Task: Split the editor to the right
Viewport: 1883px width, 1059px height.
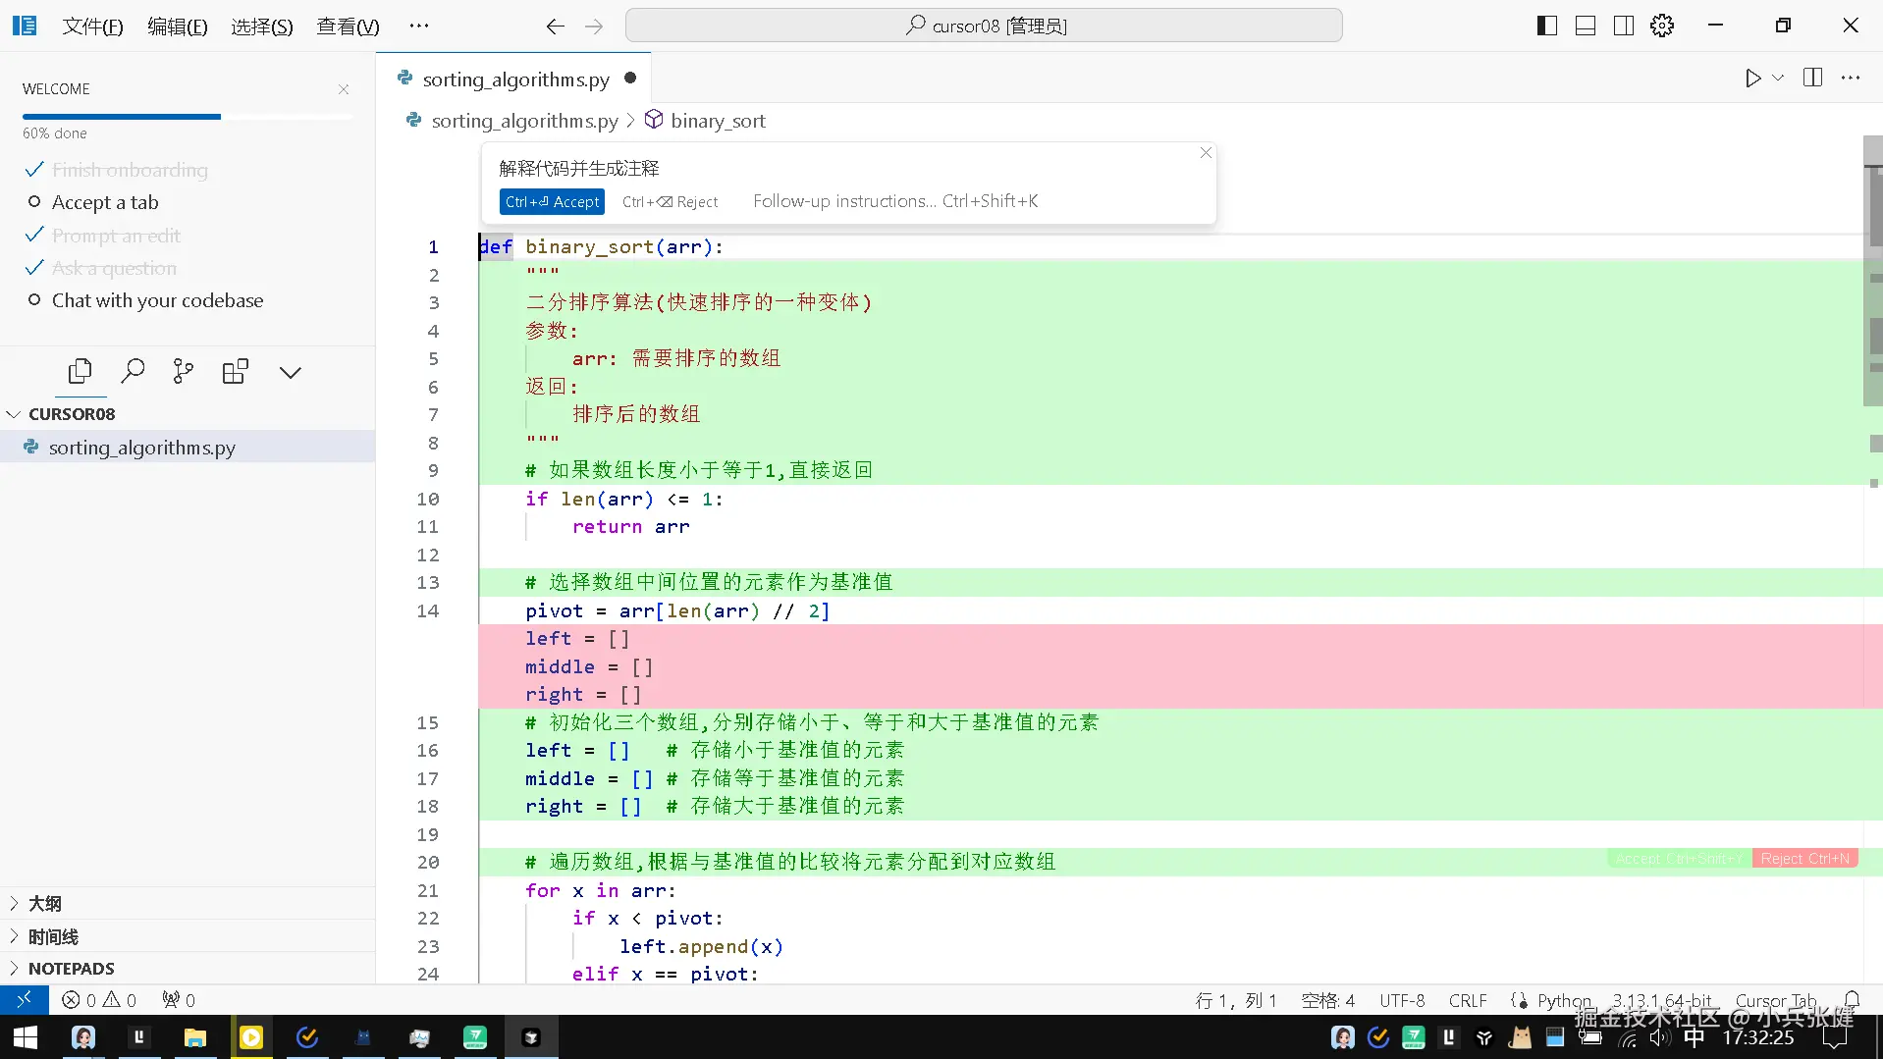Action: 1812,79
